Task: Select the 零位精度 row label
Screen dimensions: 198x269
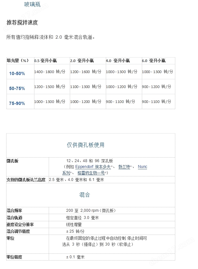Action: tap(14, 257)
